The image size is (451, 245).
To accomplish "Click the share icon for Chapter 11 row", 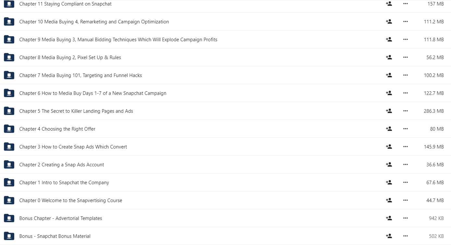I will (389, 4).
